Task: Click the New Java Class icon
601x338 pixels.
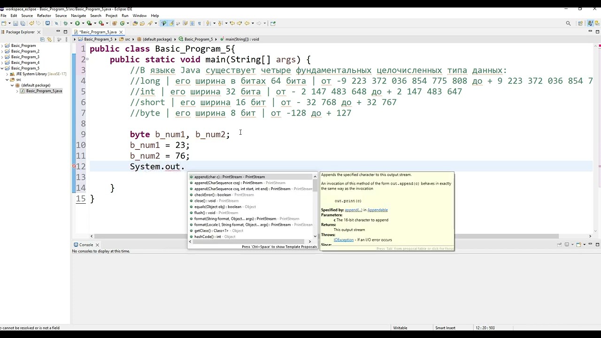Action: (122, 23)
